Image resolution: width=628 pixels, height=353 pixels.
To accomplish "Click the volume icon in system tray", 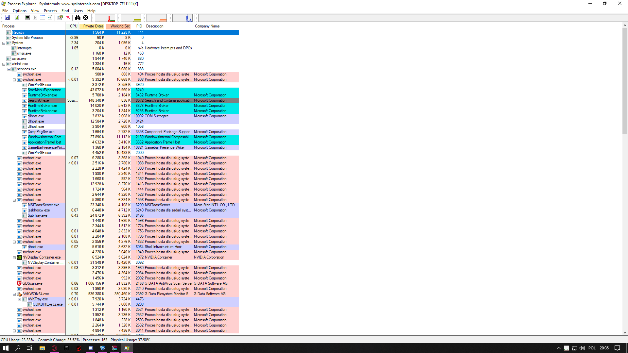I will pos(582,348).
